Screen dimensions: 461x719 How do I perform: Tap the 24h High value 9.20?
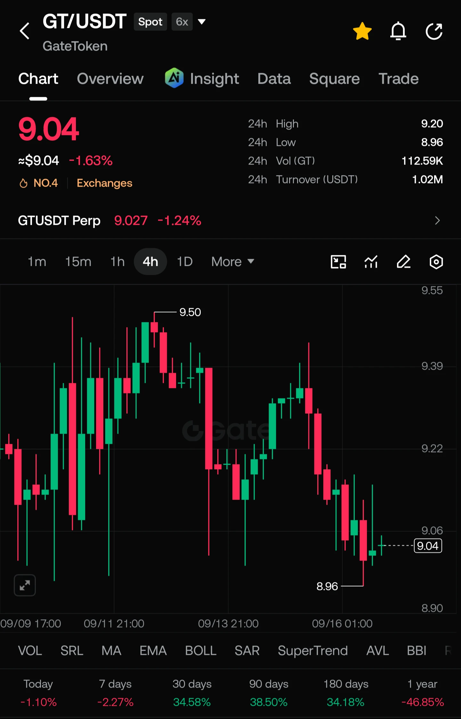click(432, 124)
